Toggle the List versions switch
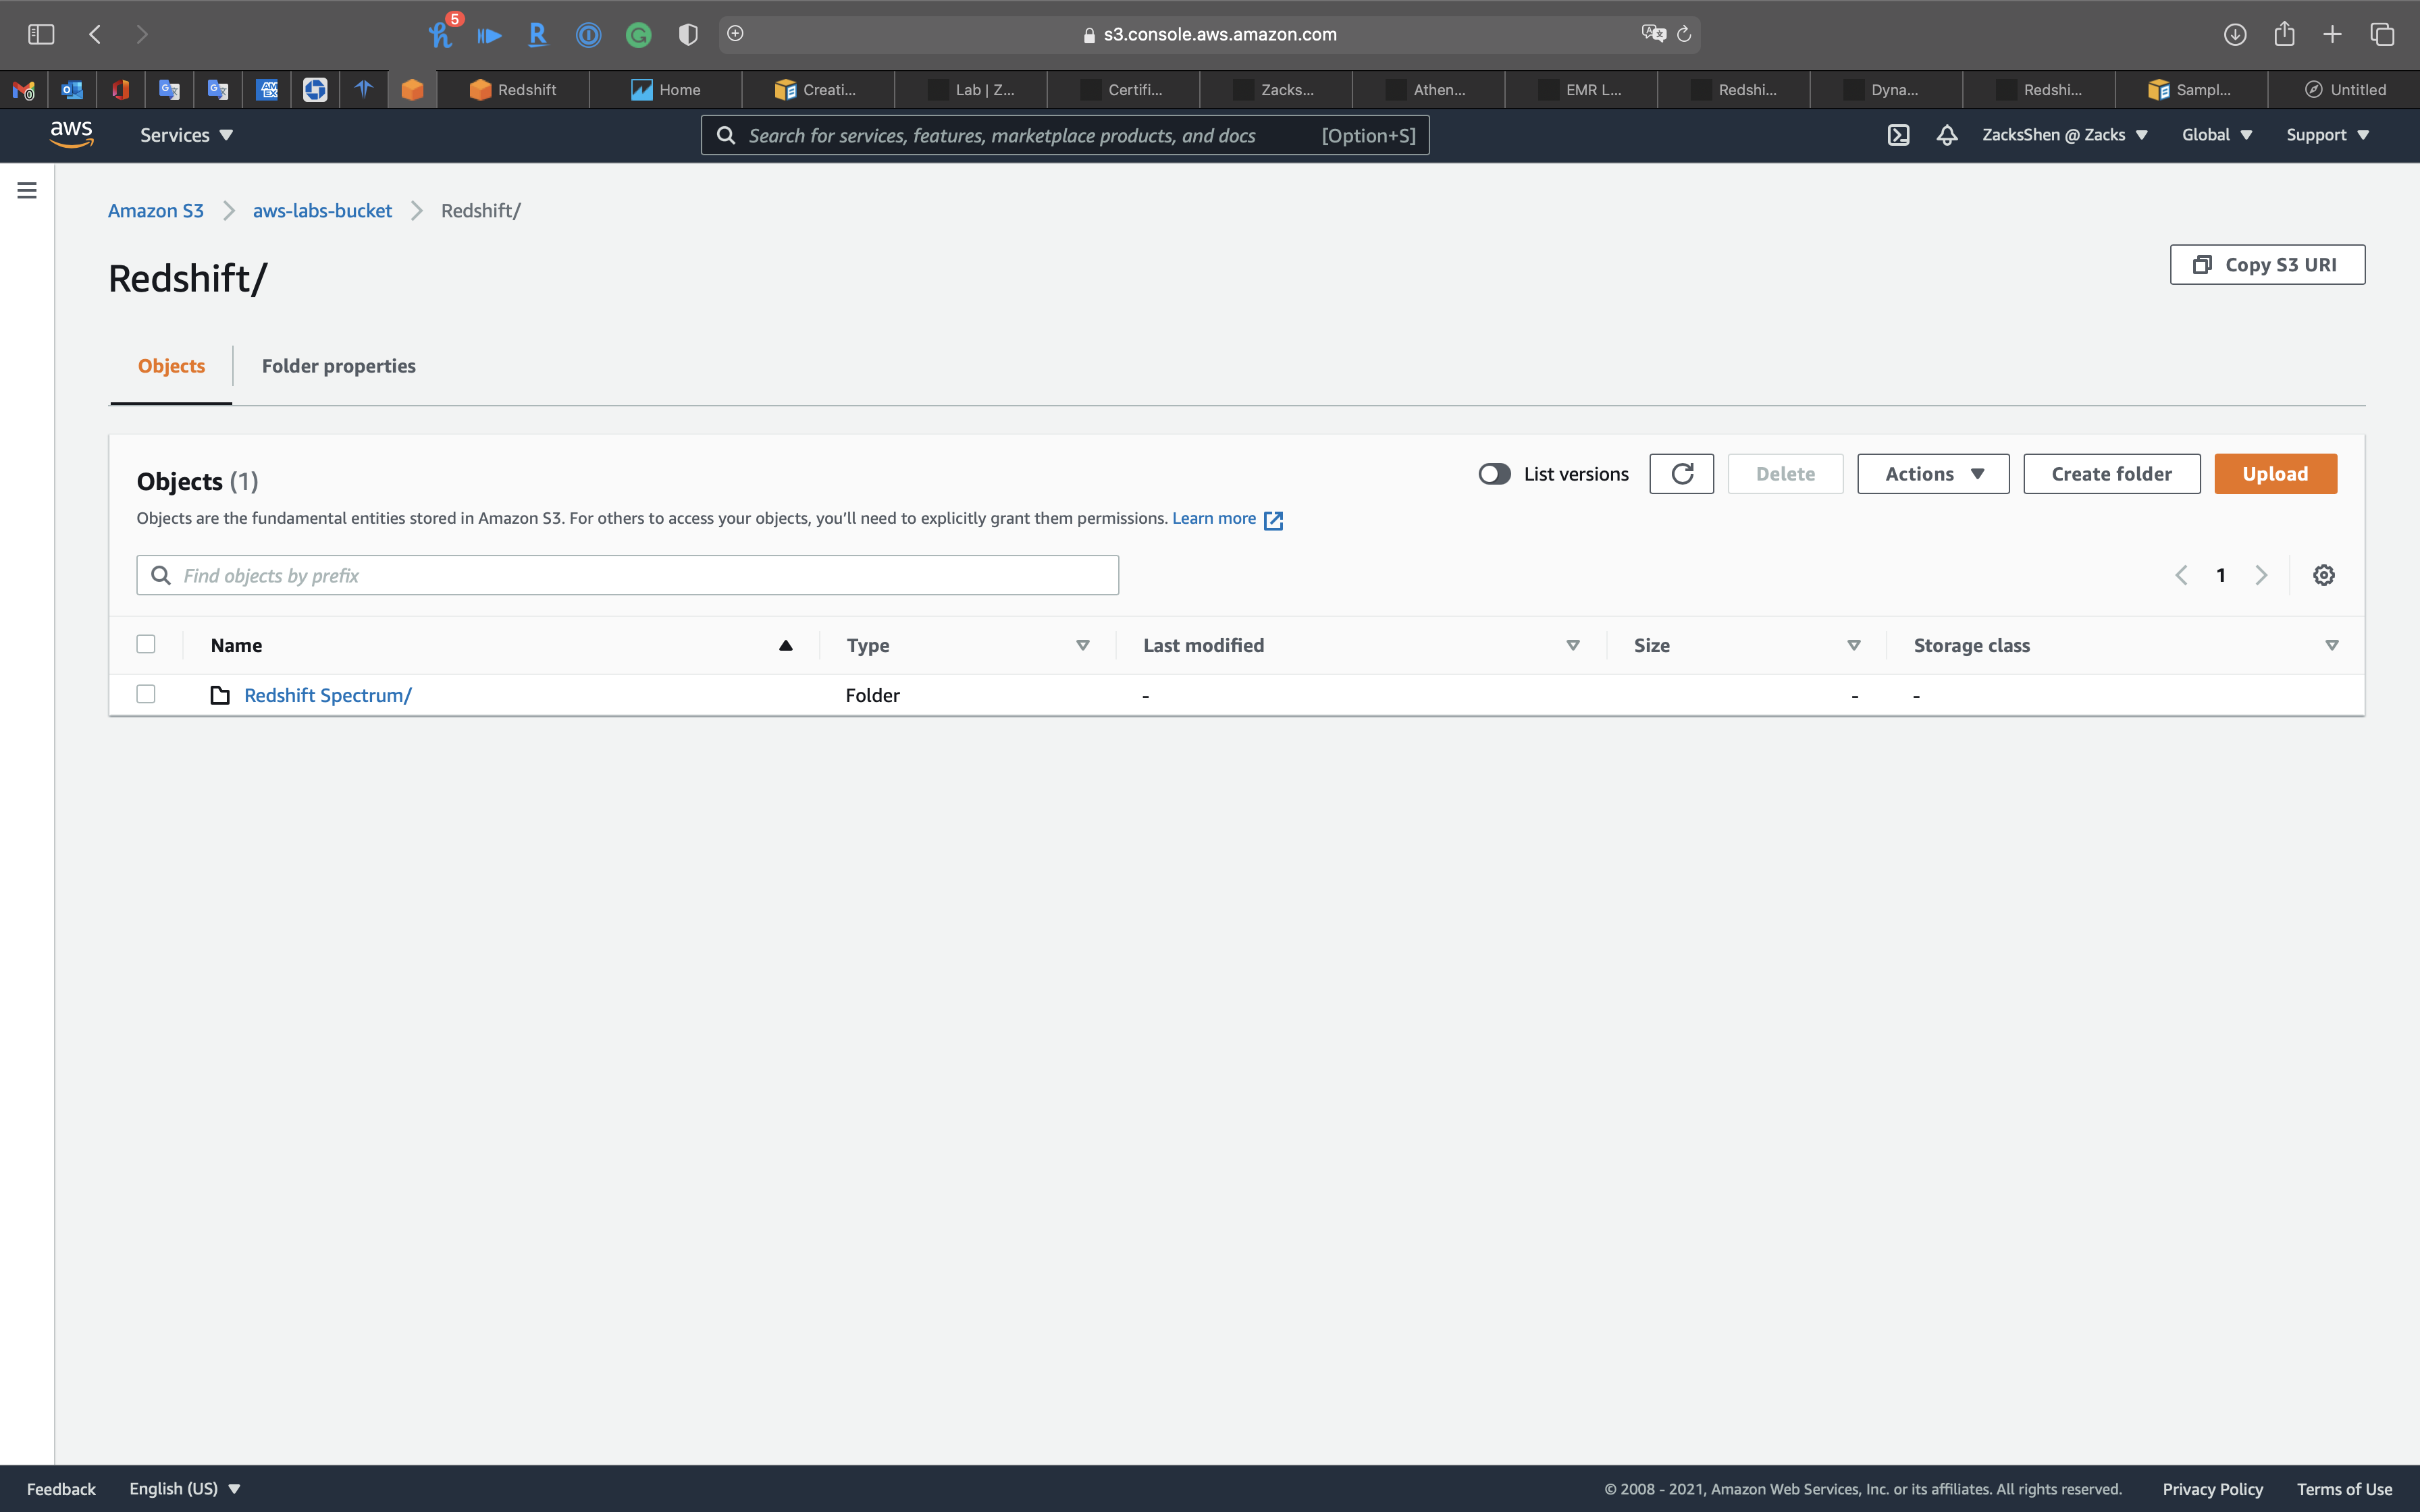Image resolution: width=2420 pixels, height=1512 pixels. tap(1494, 474)
